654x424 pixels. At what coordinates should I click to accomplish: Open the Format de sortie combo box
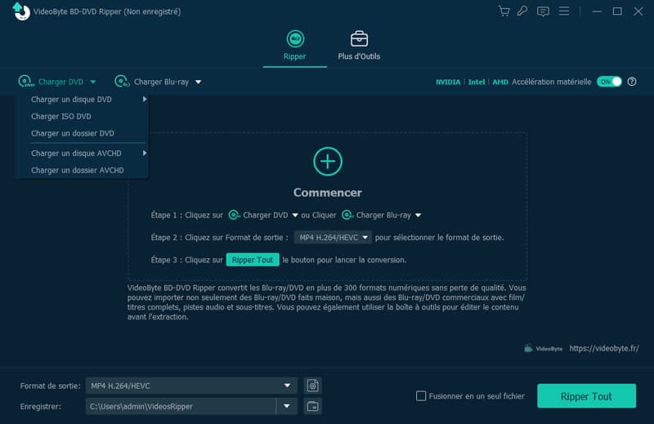pyautogui.click(x=191, y=386)
